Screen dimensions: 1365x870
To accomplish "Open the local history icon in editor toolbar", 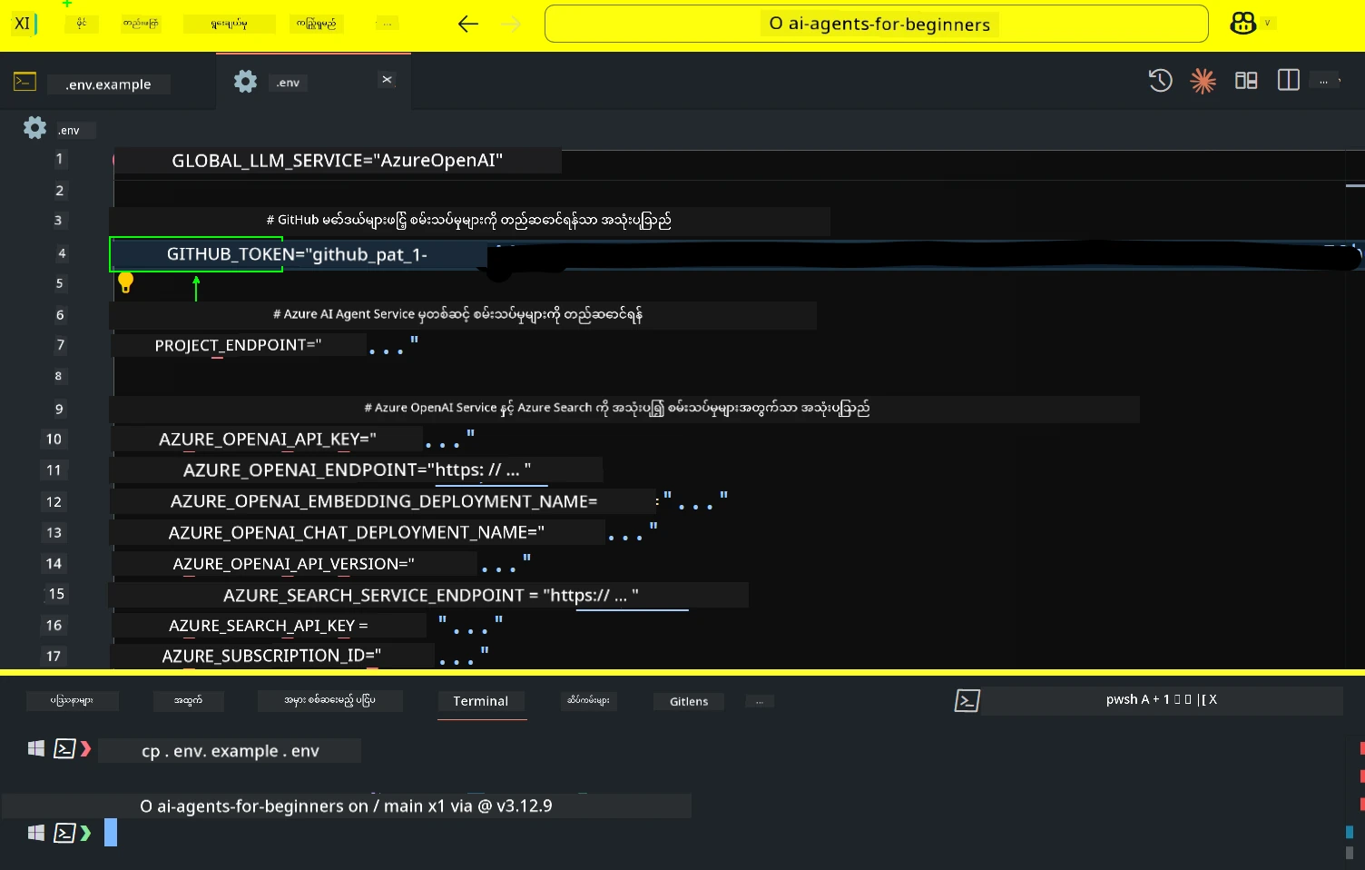I will click(1160, 81).
